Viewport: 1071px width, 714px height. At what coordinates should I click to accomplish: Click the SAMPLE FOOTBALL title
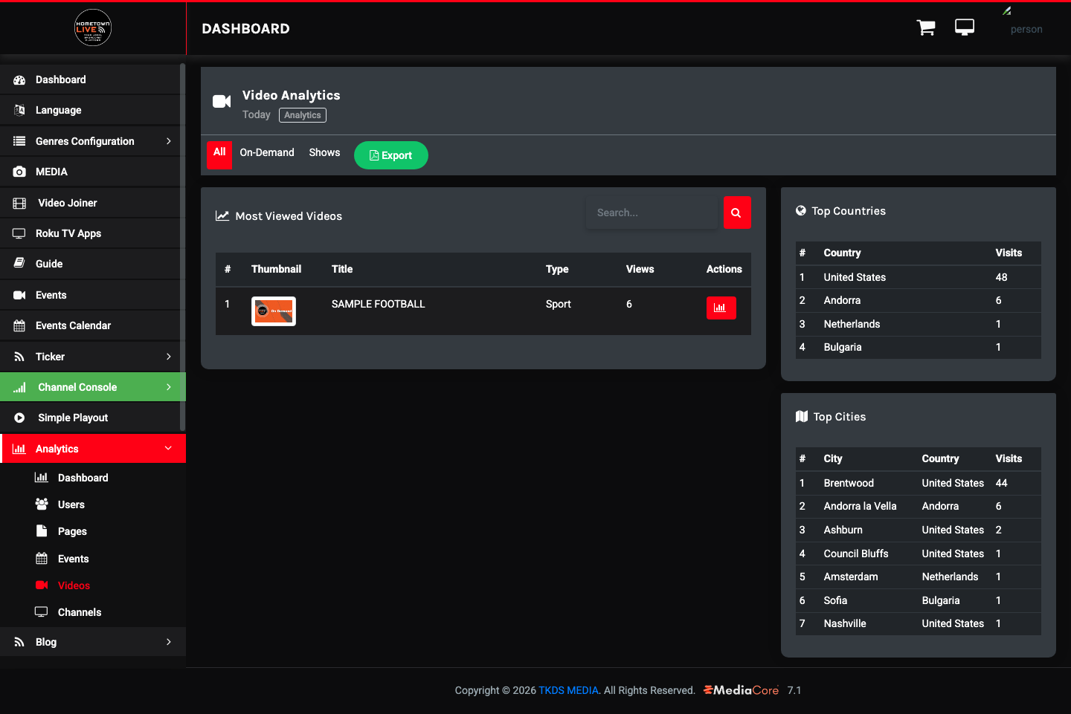tap(378, 304)
